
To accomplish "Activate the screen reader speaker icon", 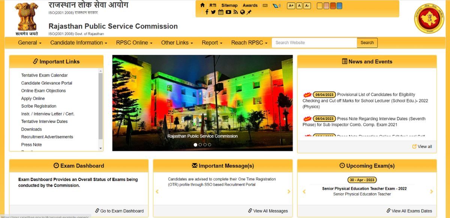I will [x=276, y=6].
